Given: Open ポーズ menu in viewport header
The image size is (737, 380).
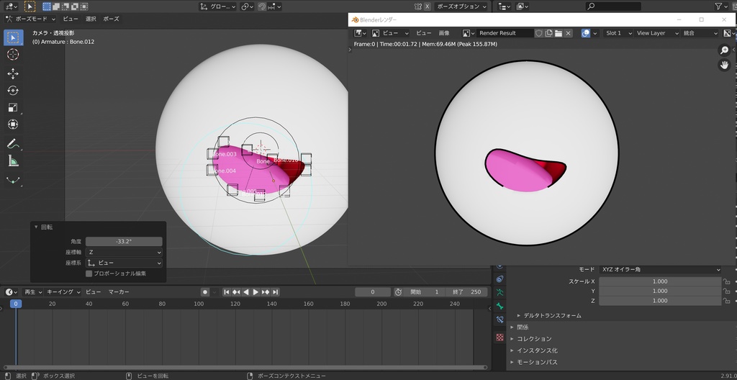Looking at the screenshot, I should coord(111,19).
